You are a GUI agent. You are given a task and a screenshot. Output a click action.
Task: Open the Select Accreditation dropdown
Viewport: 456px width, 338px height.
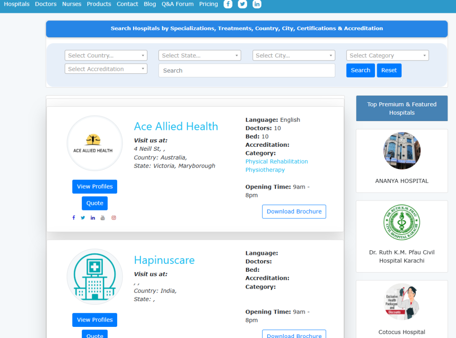tap(106, 69)
